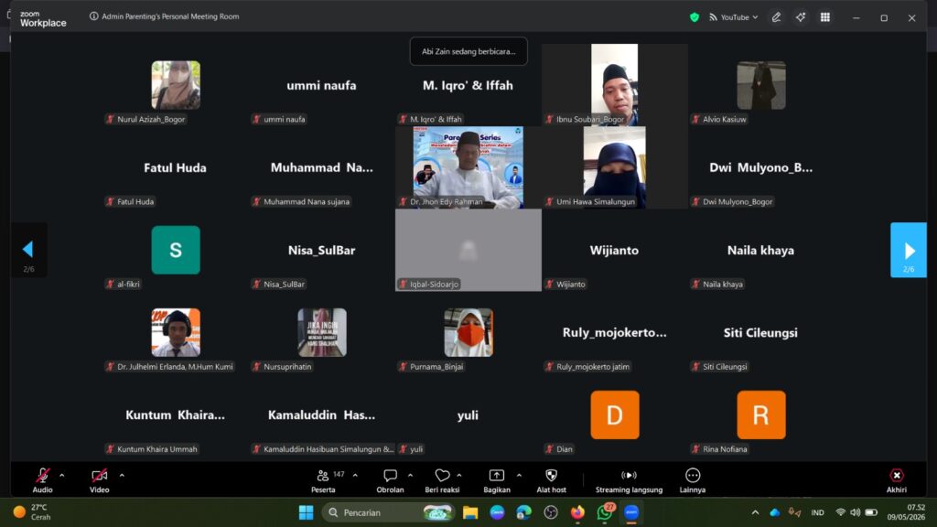Select Fatul Huda participant tile
The height and width of the screenshot is (527, 937).
pos(176,167)
